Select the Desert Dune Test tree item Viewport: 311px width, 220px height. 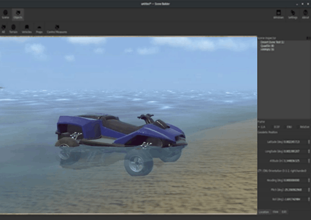pyautogui.click(x=272, y=42)
